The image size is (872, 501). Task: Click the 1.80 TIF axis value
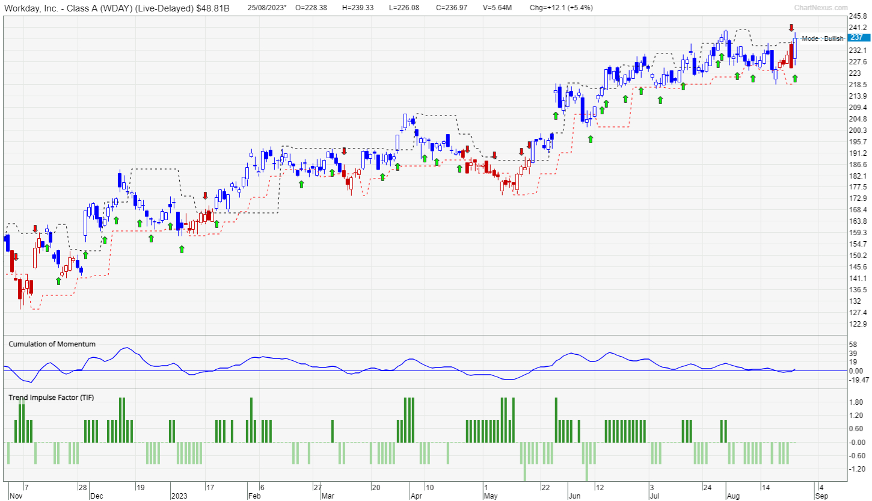(856, 402)
